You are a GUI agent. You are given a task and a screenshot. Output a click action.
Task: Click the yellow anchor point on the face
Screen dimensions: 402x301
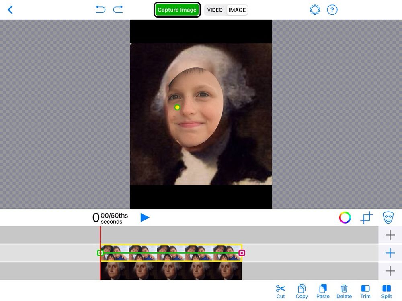[x=177, y=107]
